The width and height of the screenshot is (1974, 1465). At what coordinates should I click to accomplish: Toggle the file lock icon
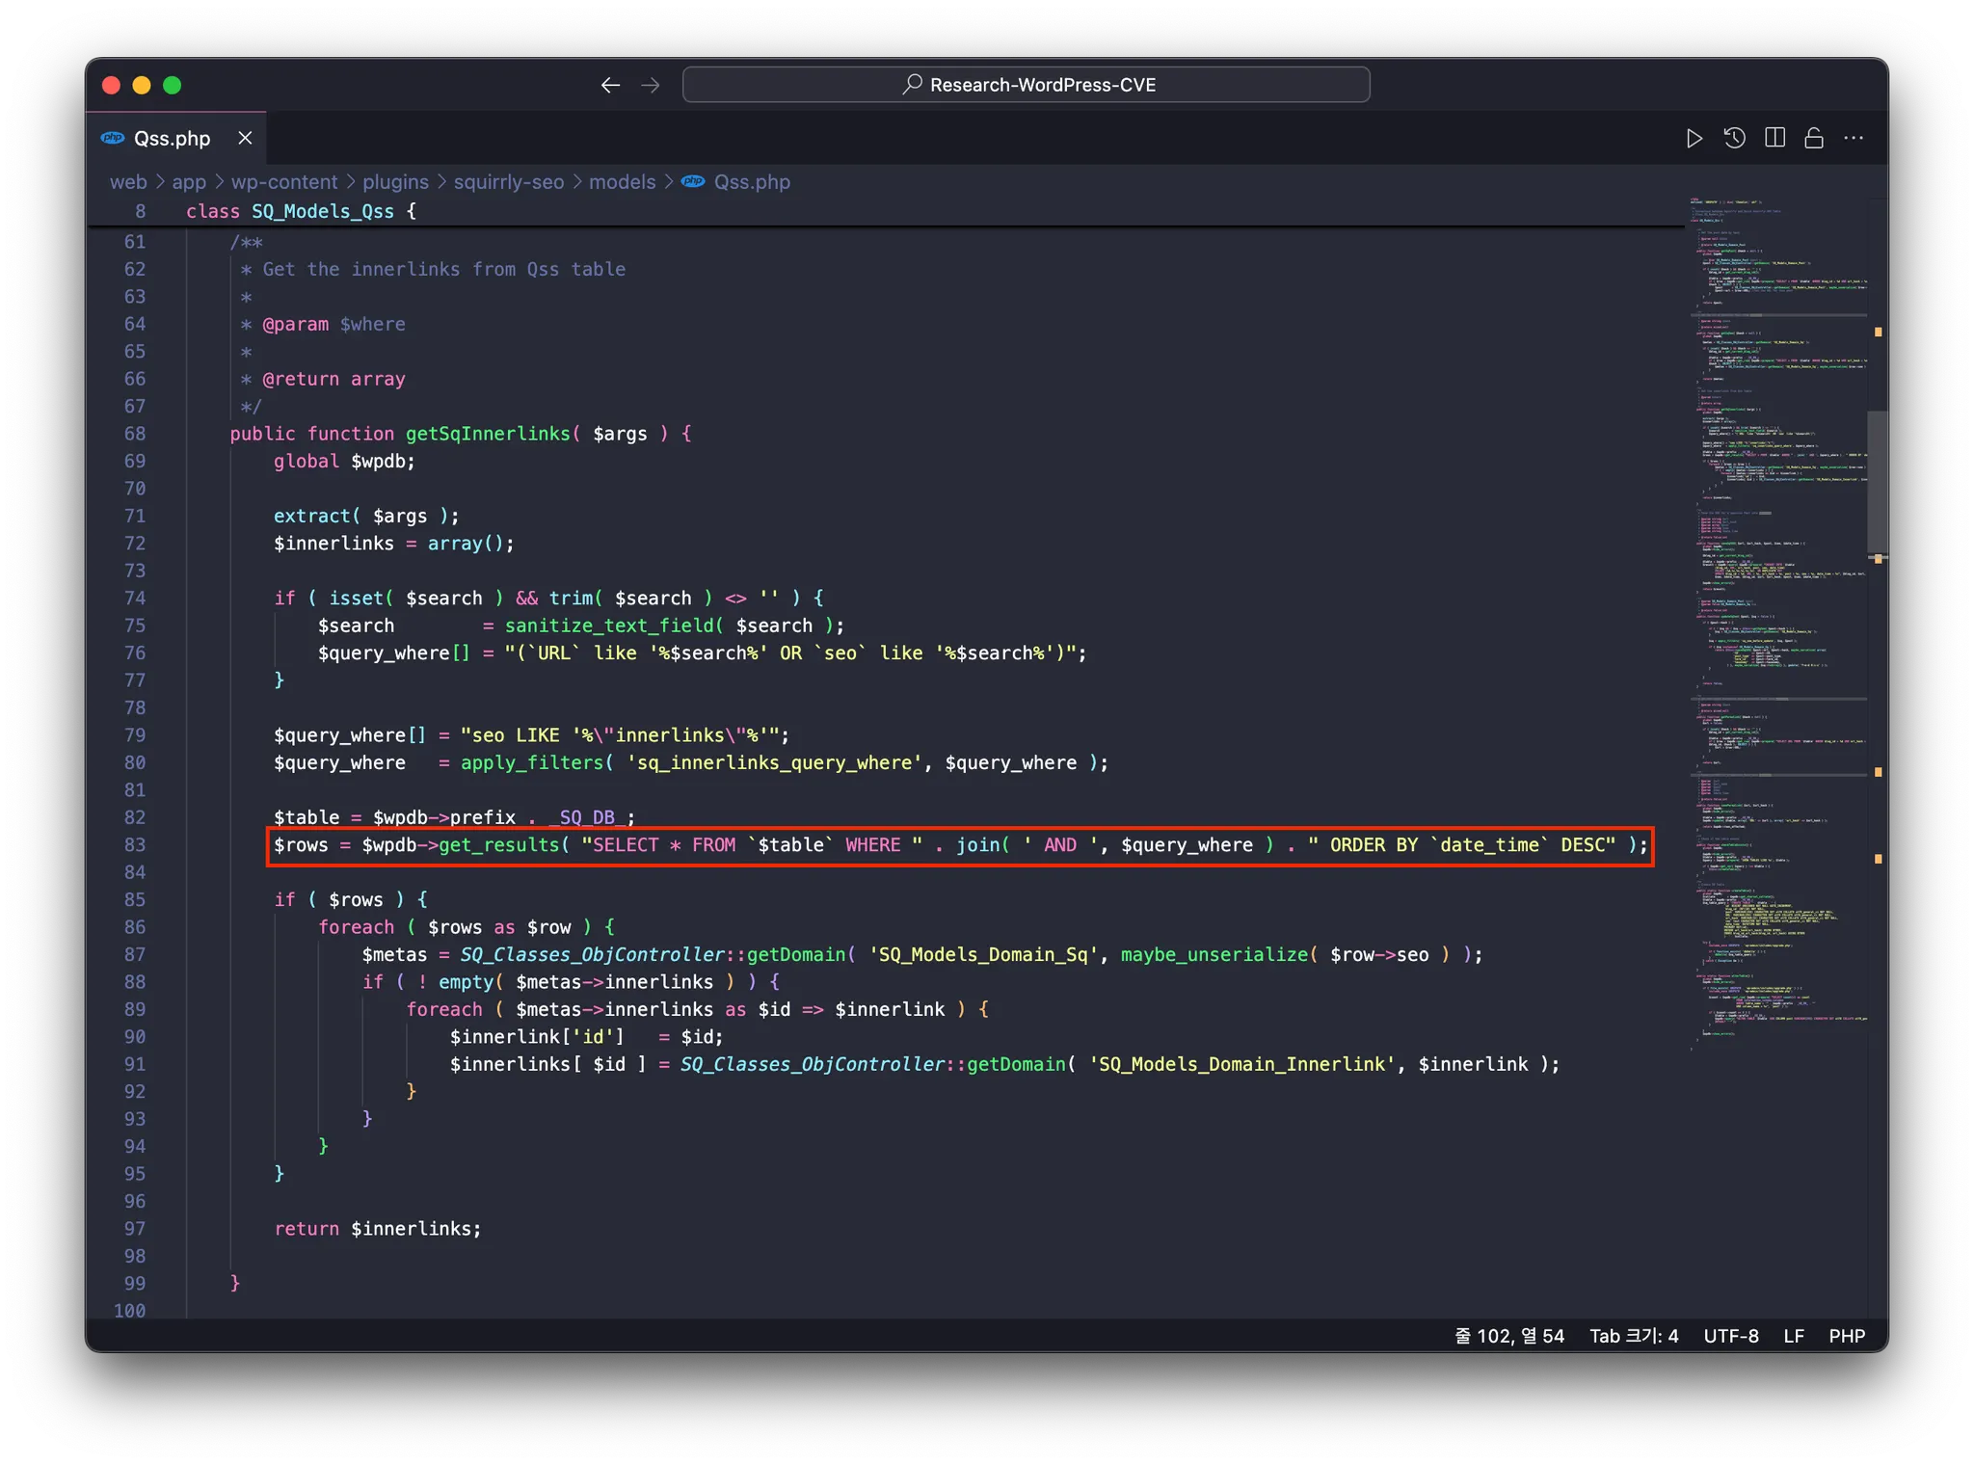pos(1814,139)
